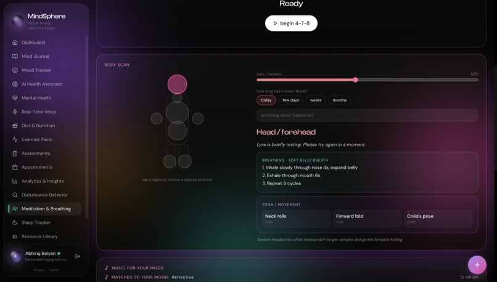Image resolution: width=497 pixels, height=282 pixels.
Task: Click the Privacy link
Action: (39, 270)
